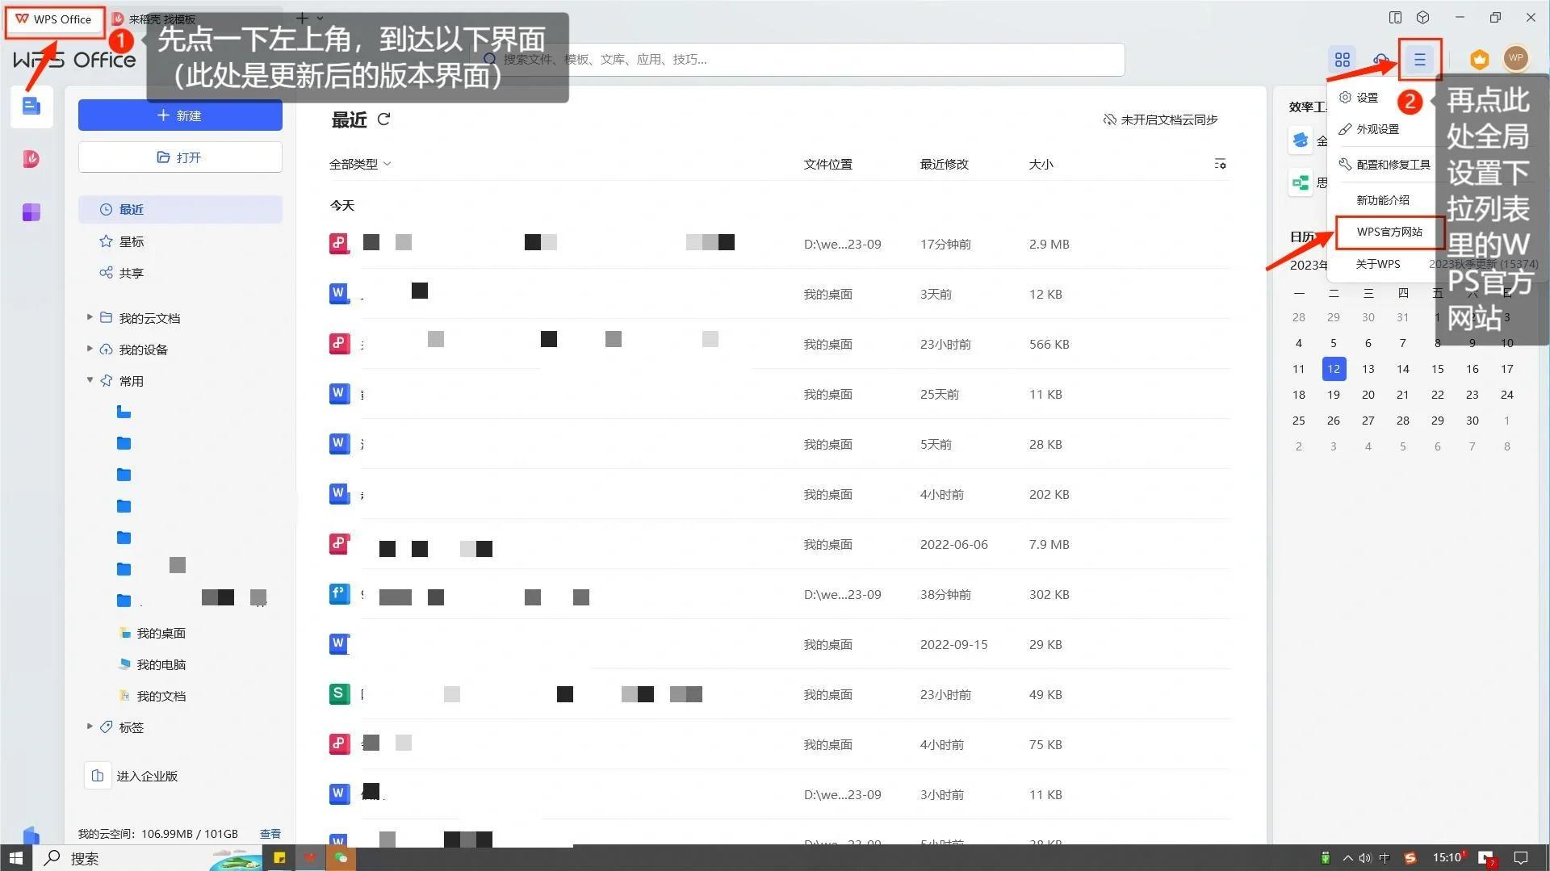The width and height of the screenshot is (1550, 871).
Task: Open the 全部类型 file type dropdown
Action: (360, 163)
